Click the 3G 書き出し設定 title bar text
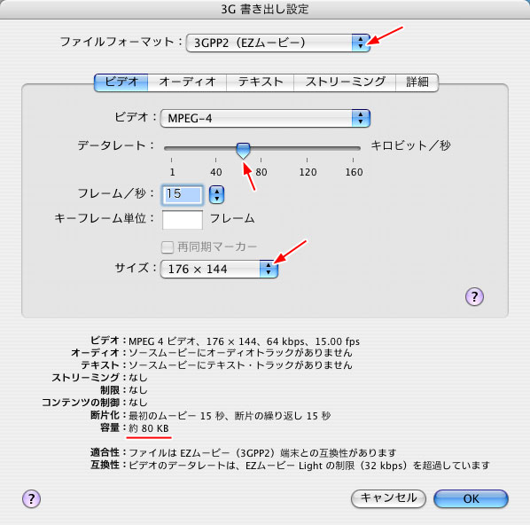Viewport: 530px width, 525px height. 265,9
